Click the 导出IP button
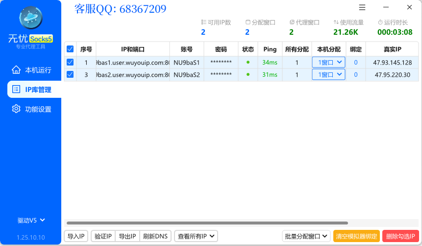Screen dimensions: 422x246 127,236
